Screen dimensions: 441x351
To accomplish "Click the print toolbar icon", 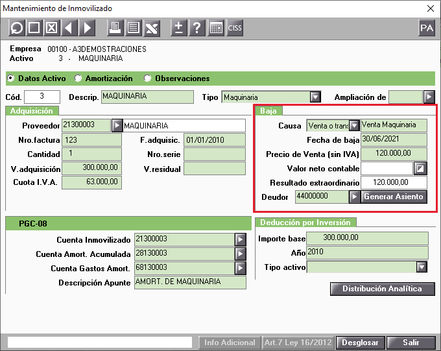I will click(115, 28).
